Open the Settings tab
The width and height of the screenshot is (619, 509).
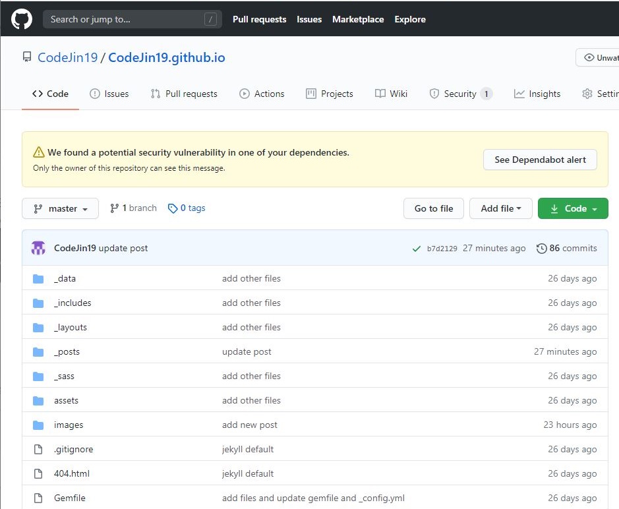tap(601, 94)
